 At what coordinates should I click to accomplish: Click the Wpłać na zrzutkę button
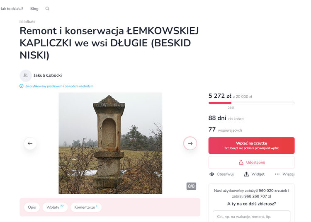(x=251, y=145)
